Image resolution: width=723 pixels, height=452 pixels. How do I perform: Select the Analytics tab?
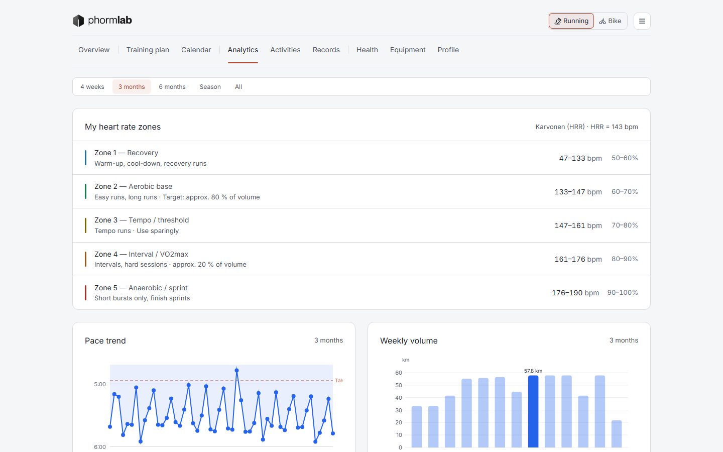pos(243,50)
